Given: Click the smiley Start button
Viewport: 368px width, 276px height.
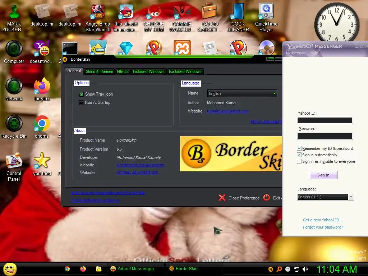Looking at the screenshot, I should 10,269.
